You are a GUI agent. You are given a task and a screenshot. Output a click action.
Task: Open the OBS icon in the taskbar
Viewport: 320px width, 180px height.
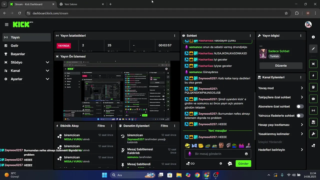(x=216, y=175)
